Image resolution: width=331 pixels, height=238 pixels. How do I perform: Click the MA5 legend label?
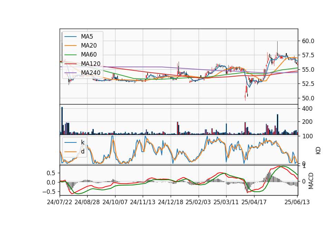point(87,37)
